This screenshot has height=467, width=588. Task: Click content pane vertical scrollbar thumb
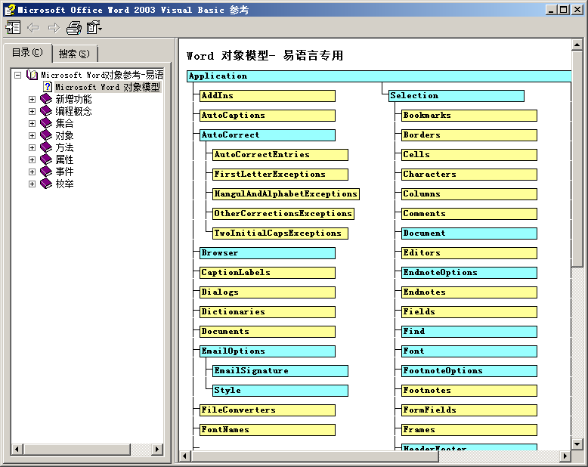577,159
